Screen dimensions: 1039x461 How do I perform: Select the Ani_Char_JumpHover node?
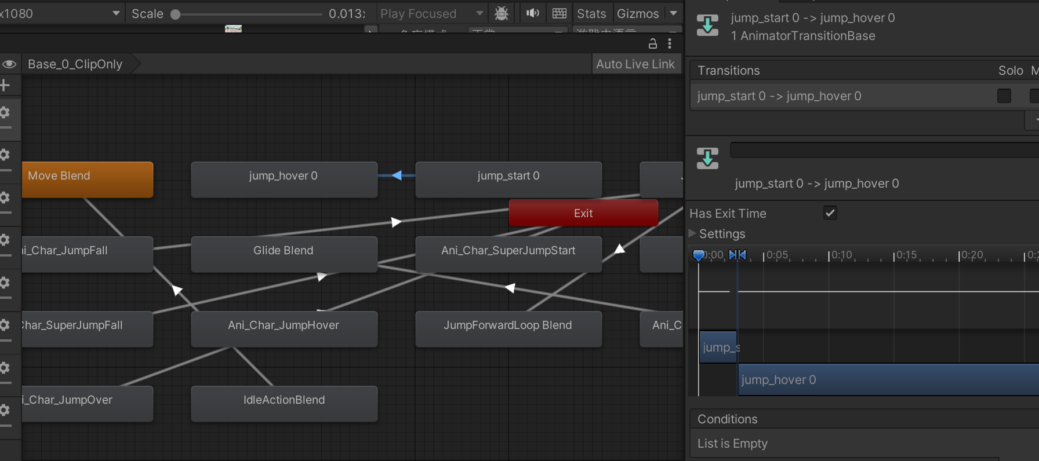pos(284,329)
